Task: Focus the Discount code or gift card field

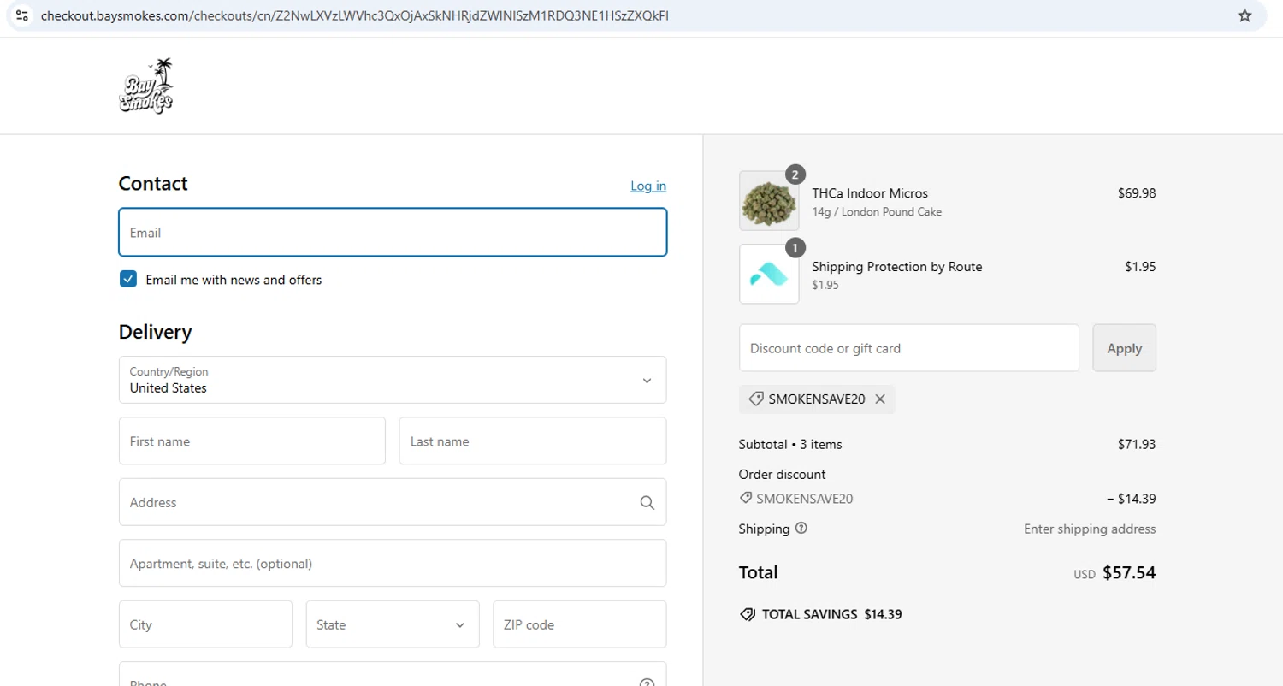Action: (x=909, y=347)
